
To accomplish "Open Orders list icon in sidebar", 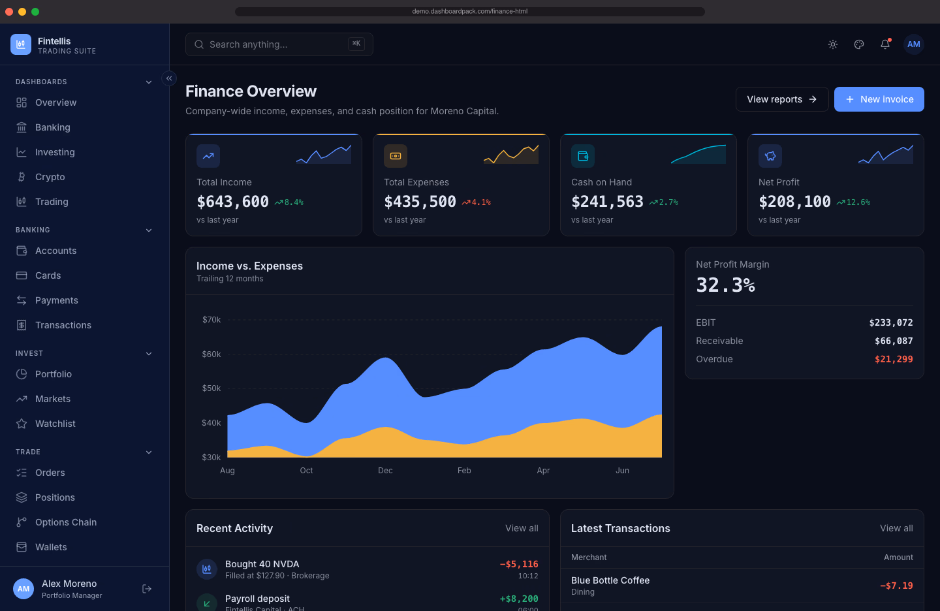I will 22,473.
